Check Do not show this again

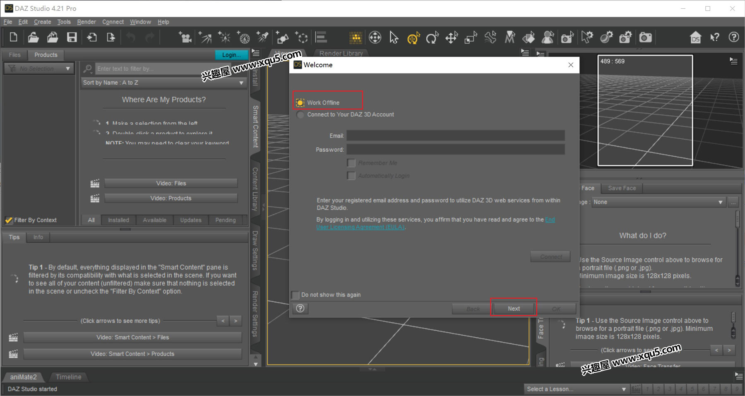pyautogui.click(x=296, y=295)
